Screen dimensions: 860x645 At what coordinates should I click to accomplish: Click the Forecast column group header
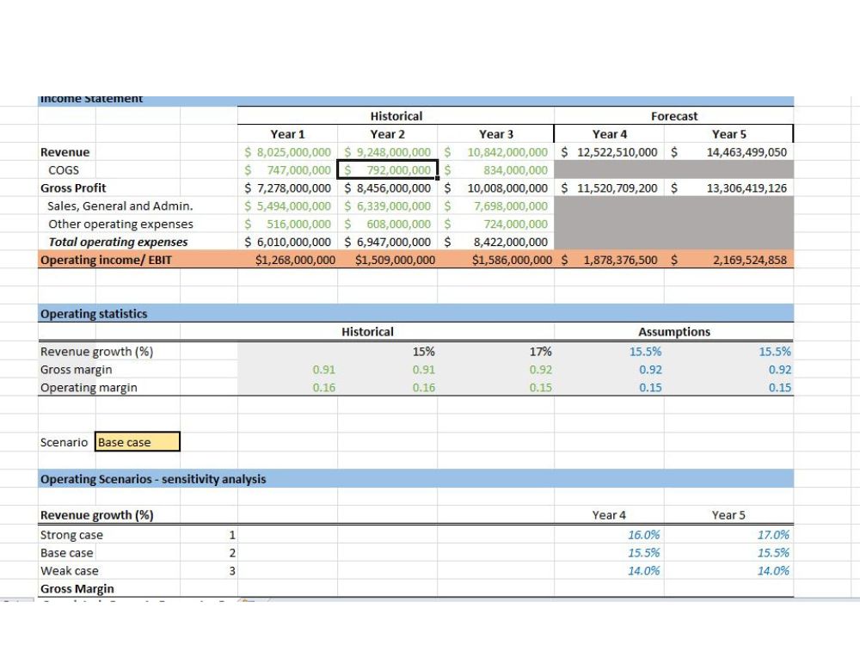click(674, 116)
